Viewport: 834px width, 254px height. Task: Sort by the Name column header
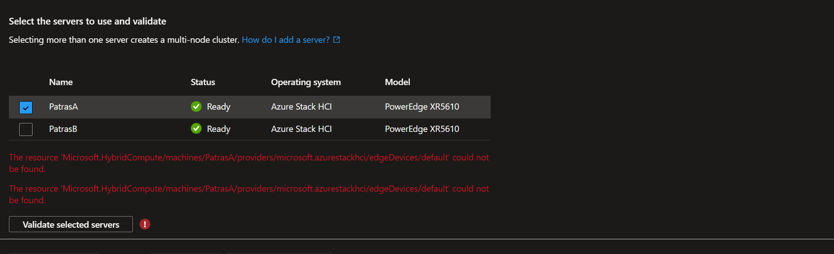click(x=61, y=82)
